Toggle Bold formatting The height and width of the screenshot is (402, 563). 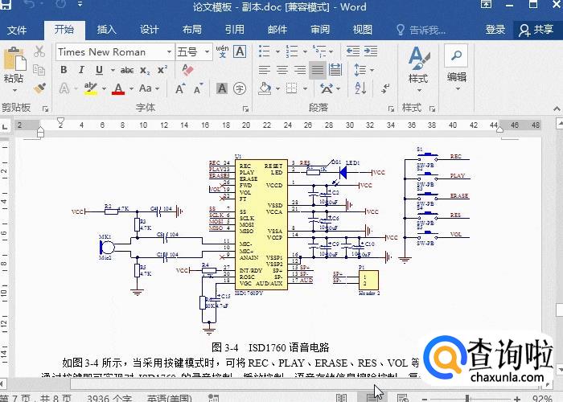pos(64,70)
